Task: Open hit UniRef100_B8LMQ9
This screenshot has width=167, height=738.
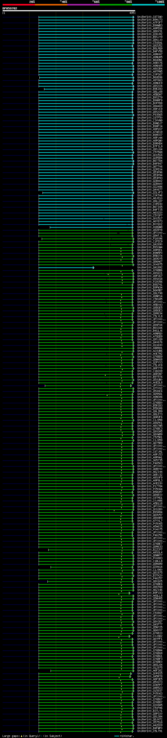Action: (x=150, y=49)
